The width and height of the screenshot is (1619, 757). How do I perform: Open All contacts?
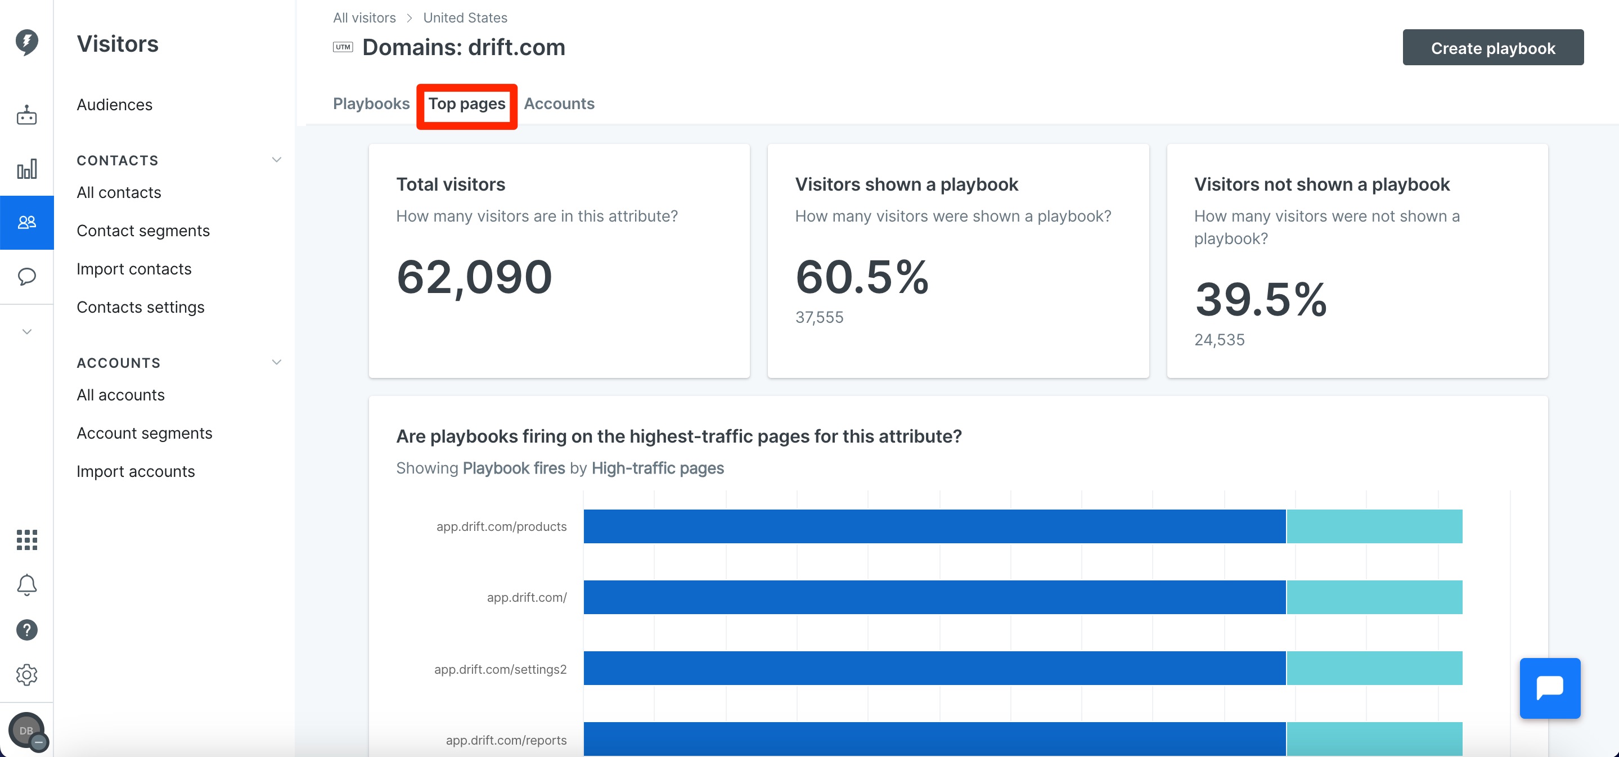[118, 192]
